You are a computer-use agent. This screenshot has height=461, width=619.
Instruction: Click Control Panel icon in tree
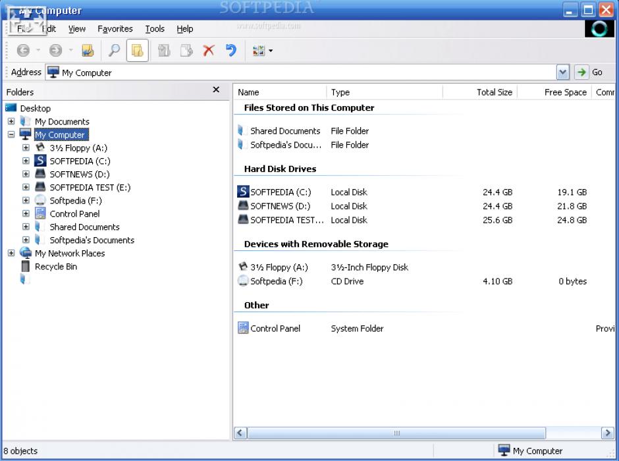click(40, 213)
